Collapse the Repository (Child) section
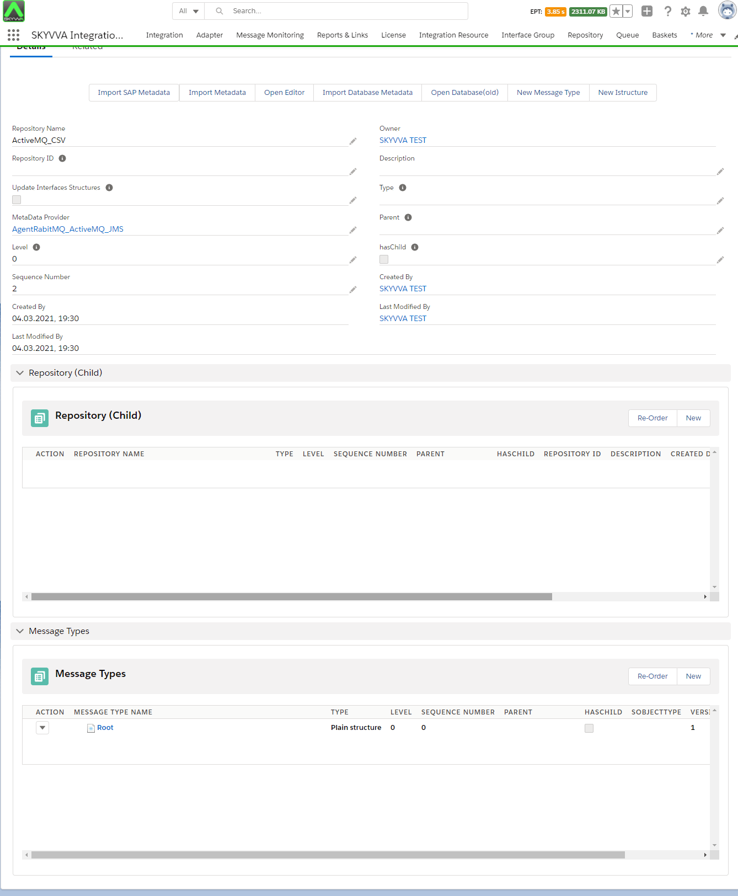This screenshot has height=896, width=738. pyautogui.click(x=20, y=373)
